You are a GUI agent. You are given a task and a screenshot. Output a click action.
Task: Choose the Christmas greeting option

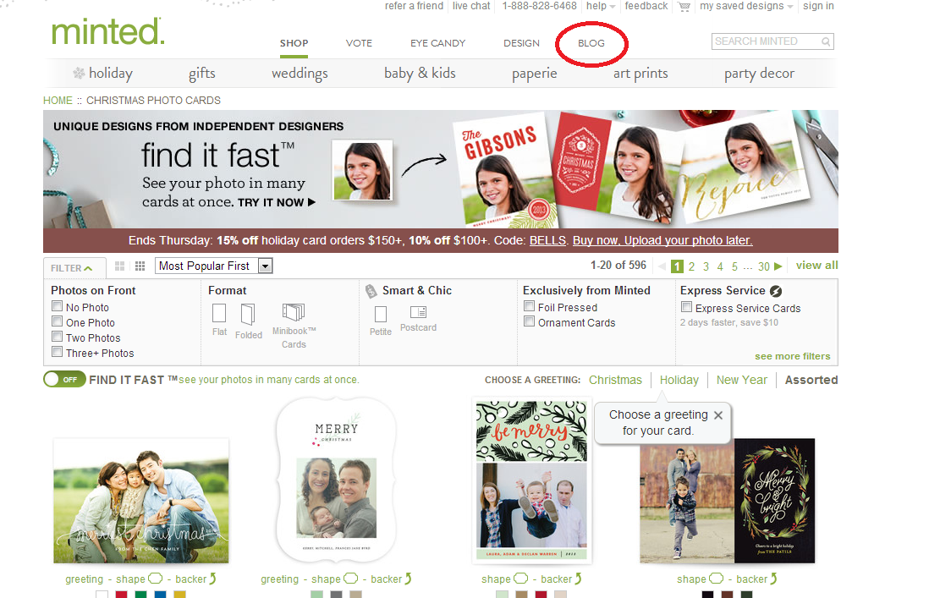coord(615,380)
